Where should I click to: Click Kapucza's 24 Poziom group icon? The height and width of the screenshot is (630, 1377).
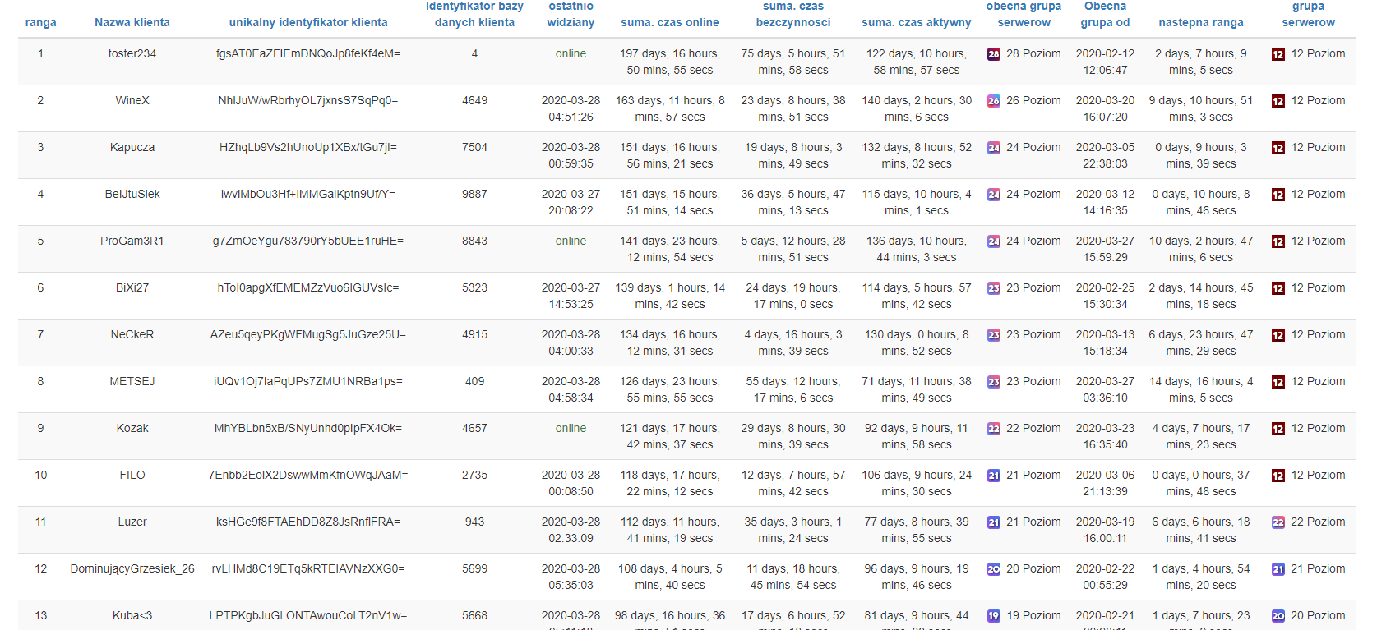point(994,148)
